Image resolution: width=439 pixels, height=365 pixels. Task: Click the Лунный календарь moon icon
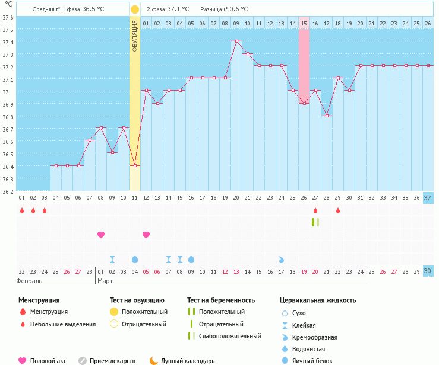point(154,360)
